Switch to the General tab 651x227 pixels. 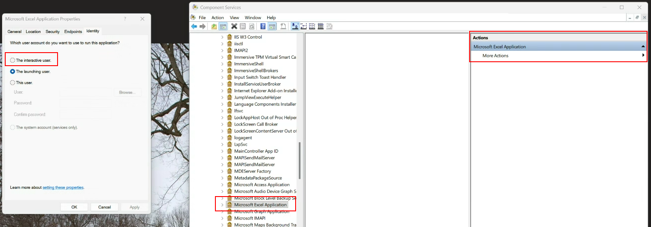[x=14, y=32]
